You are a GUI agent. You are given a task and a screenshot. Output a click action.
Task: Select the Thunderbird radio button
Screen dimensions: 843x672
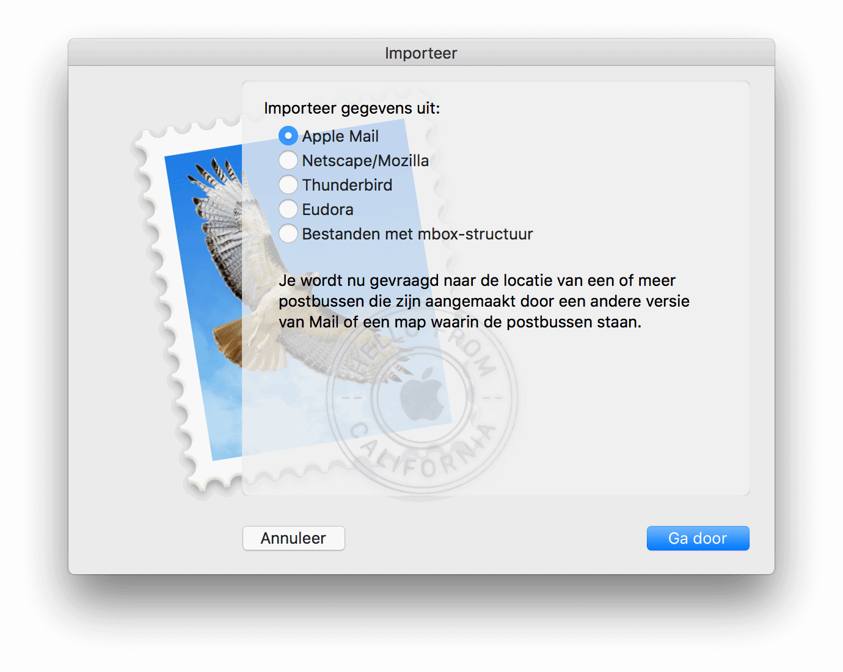288,184
